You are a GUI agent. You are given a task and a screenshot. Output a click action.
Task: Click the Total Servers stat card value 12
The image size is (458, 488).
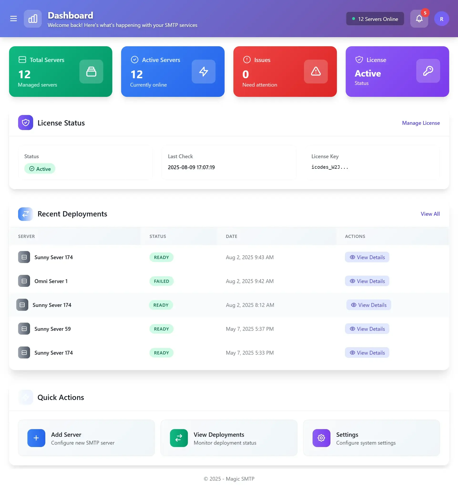(x=24, y=75)
